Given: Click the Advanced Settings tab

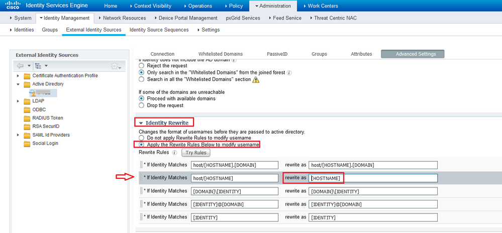Looking at the screenshot, I should pyautogui.click(x=413, y=54).
